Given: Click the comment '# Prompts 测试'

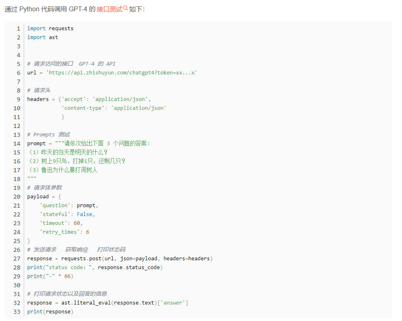Looking at the screenshot, I should (x=48, y=135).
